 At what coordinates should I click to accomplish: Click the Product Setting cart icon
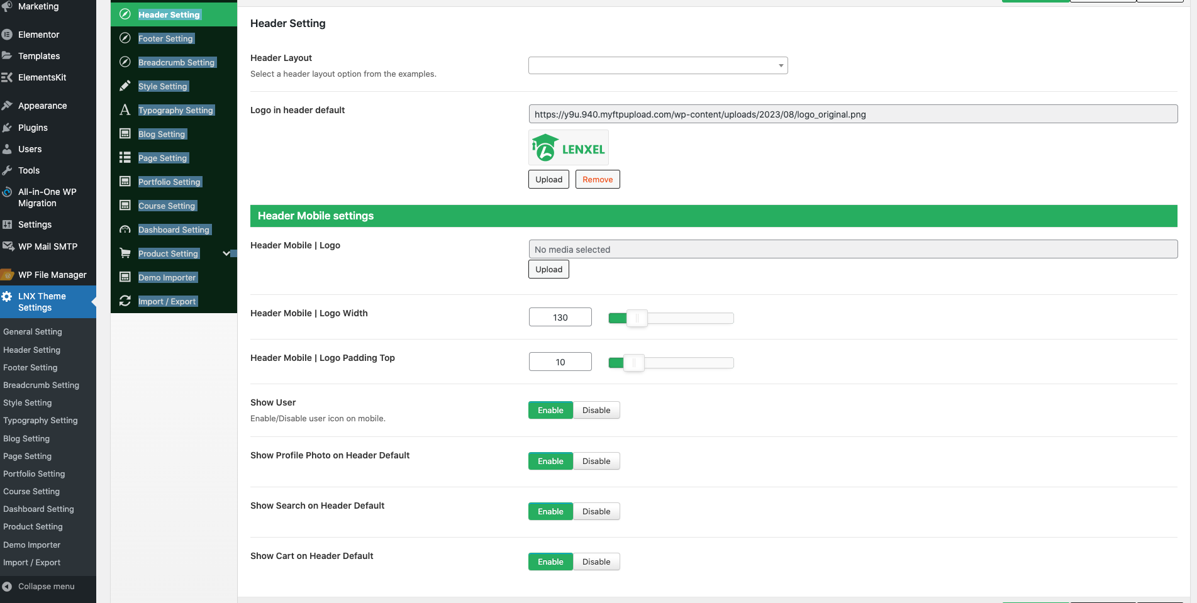pos(125,253)
